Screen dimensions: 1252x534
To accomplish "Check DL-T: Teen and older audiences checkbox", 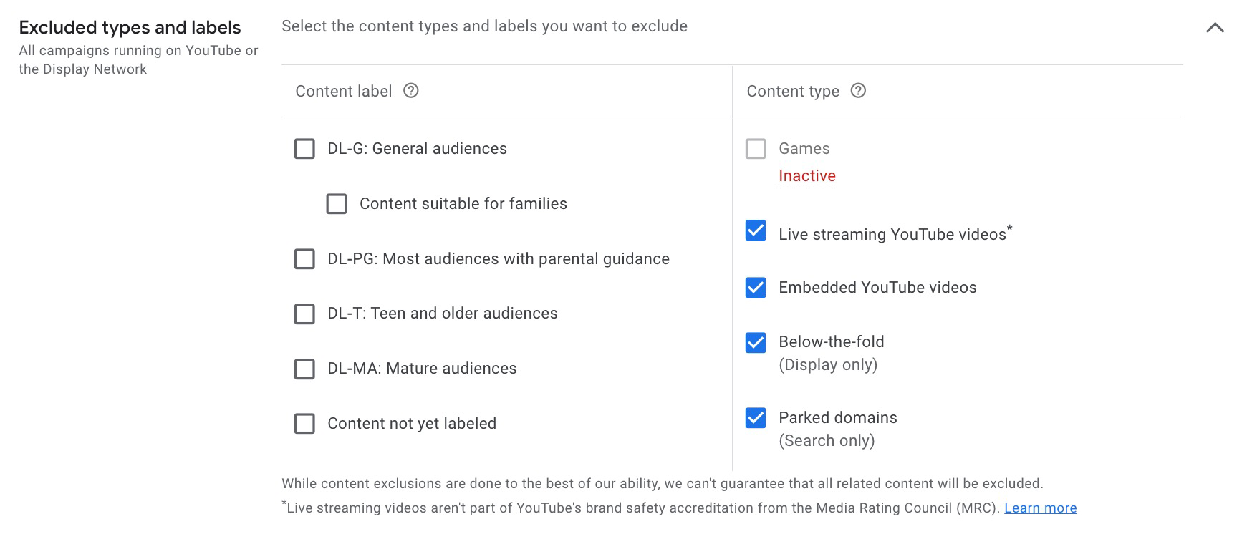I will coord(304,314).
